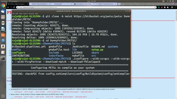The height and width of the screenshot is (99, 177).
Task: Close the tutorial.pdf tab
Action: click(x=72, y=4)
